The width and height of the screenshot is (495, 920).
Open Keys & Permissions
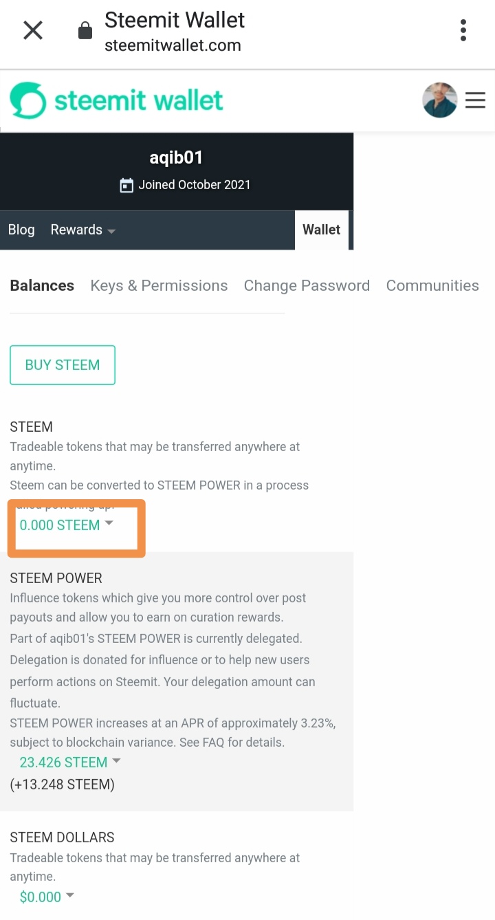159,285
